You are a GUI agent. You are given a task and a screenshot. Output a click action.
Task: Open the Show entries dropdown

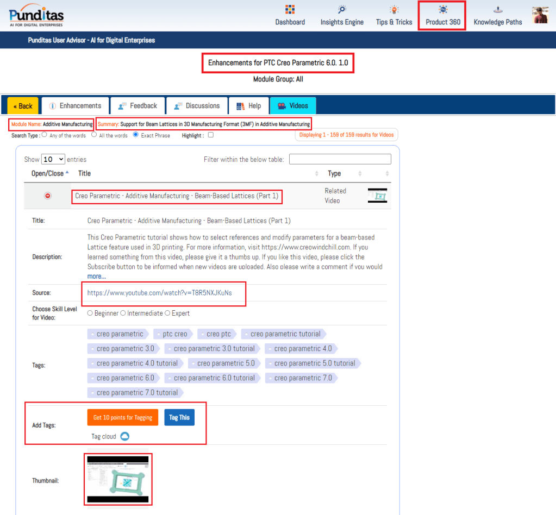pos(53,159)
